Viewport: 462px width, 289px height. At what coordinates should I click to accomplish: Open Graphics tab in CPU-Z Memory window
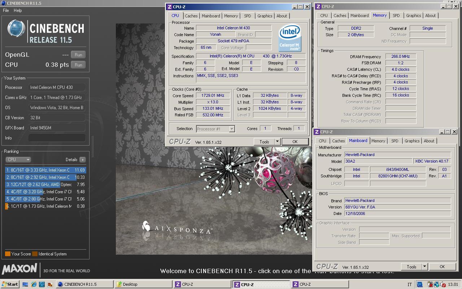pos(413,16)
